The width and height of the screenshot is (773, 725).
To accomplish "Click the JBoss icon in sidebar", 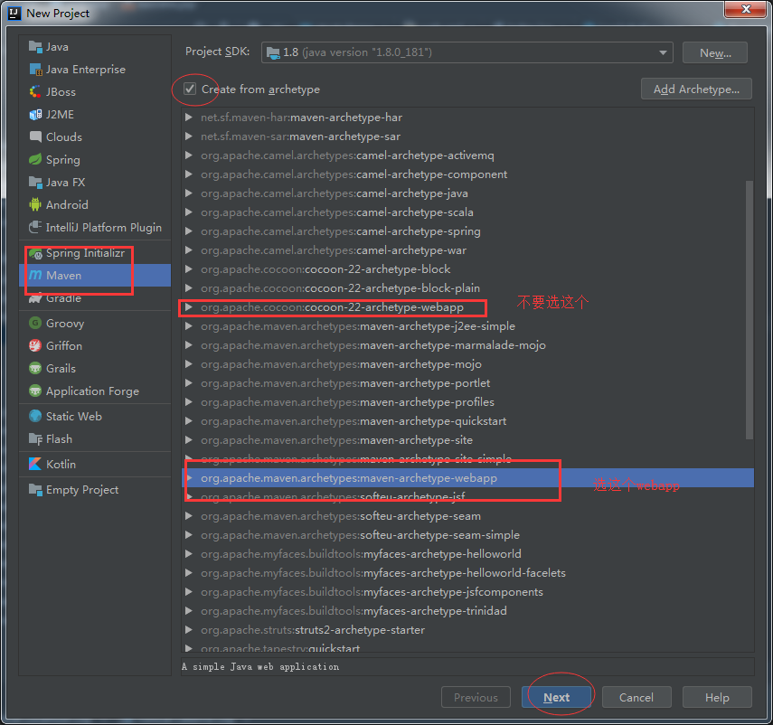I will tap(35, 92).
